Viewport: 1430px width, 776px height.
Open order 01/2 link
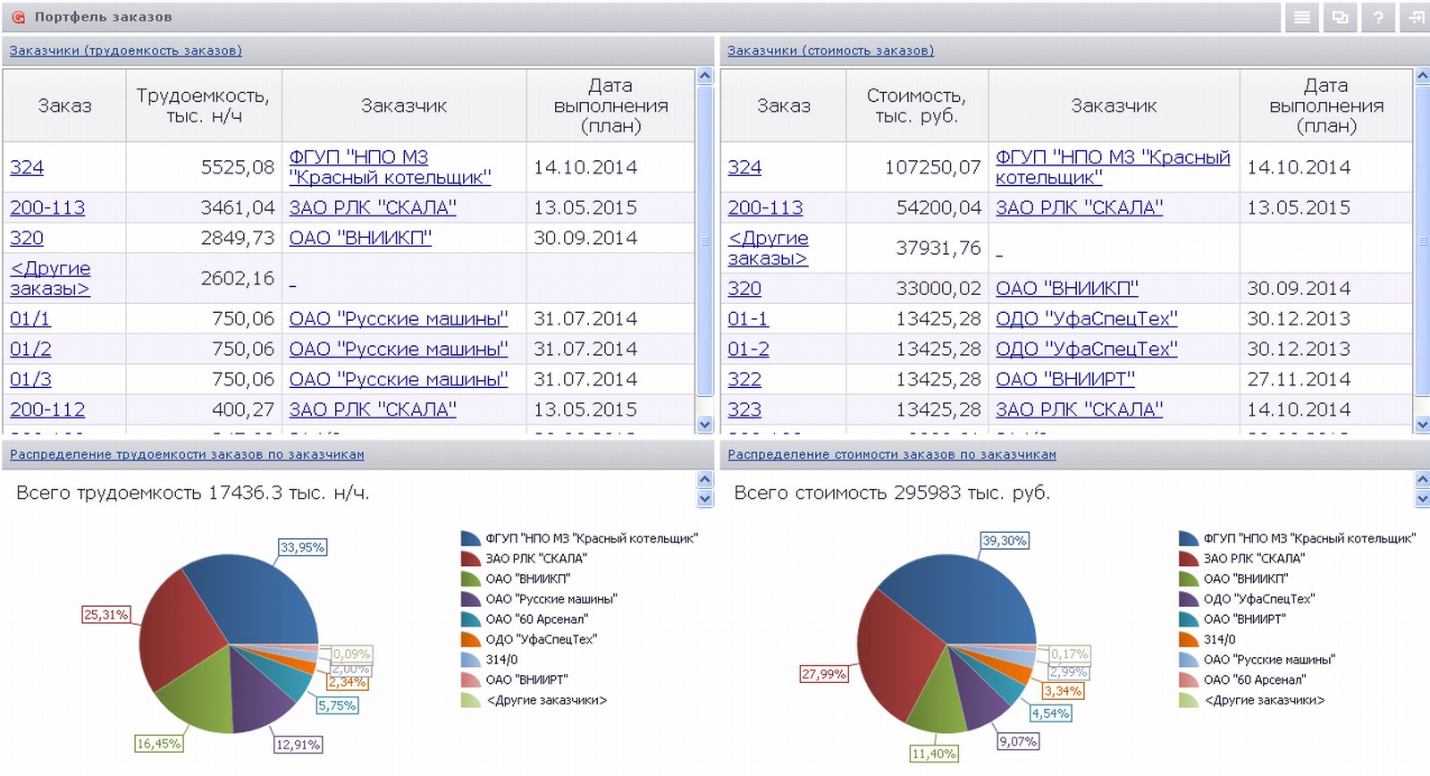click(30, 349)
